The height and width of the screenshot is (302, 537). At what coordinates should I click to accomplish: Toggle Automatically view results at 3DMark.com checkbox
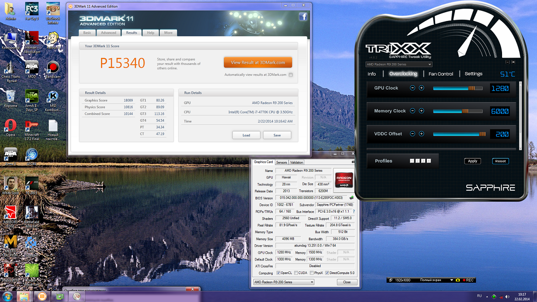coord(291,75)
